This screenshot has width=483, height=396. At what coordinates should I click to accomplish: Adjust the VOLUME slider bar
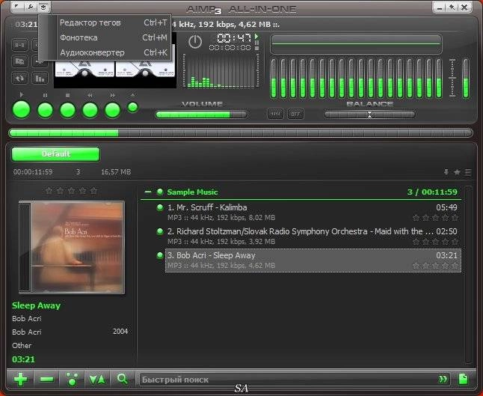[x=201, y=115]
